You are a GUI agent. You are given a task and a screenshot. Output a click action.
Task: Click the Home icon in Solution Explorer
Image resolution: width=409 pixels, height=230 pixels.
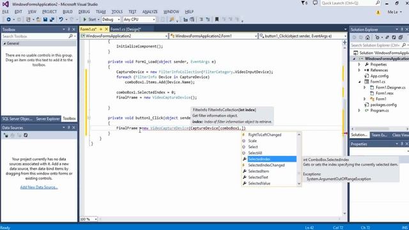(367, 38)
